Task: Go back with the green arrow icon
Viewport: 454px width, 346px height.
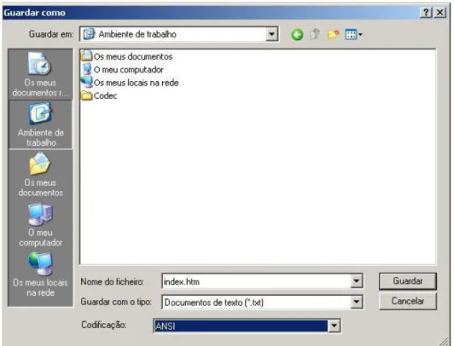Action: click(x=297, y=35)
